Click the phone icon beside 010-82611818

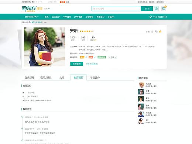151,17
